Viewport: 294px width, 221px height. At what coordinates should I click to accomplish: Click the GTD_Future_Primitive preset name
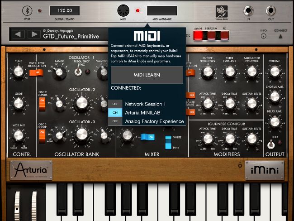click(71, 36)
